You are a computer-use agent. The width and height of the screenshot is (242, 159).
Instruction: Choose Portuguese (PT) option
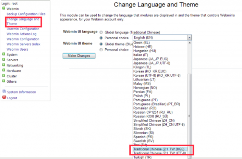[x=160, y=100]
